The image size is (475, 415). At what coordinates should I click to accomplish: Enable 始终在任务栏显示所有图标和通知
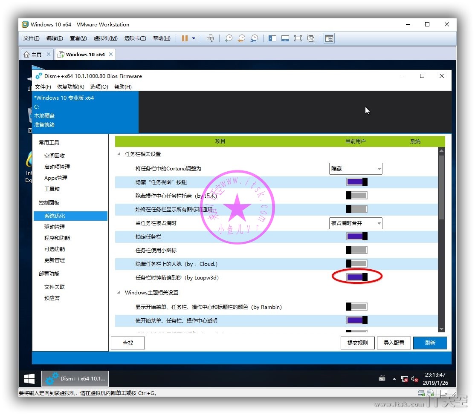coord(357,209)
